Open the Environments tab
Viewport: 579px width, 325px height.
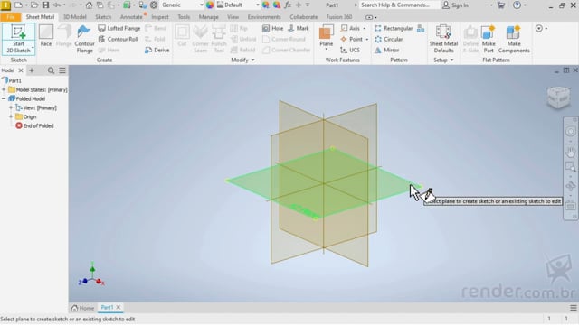(x=264, y=17)
